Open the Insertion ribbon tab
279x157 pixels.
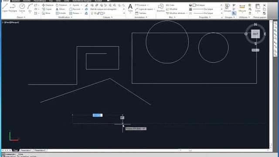[16, 1]
